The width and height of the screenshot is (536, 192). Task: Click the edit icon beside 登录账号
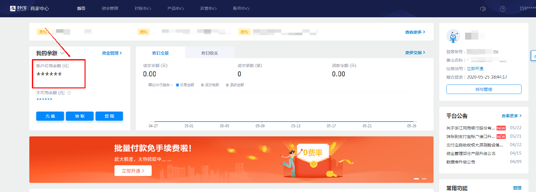click(x=496, y=52)
